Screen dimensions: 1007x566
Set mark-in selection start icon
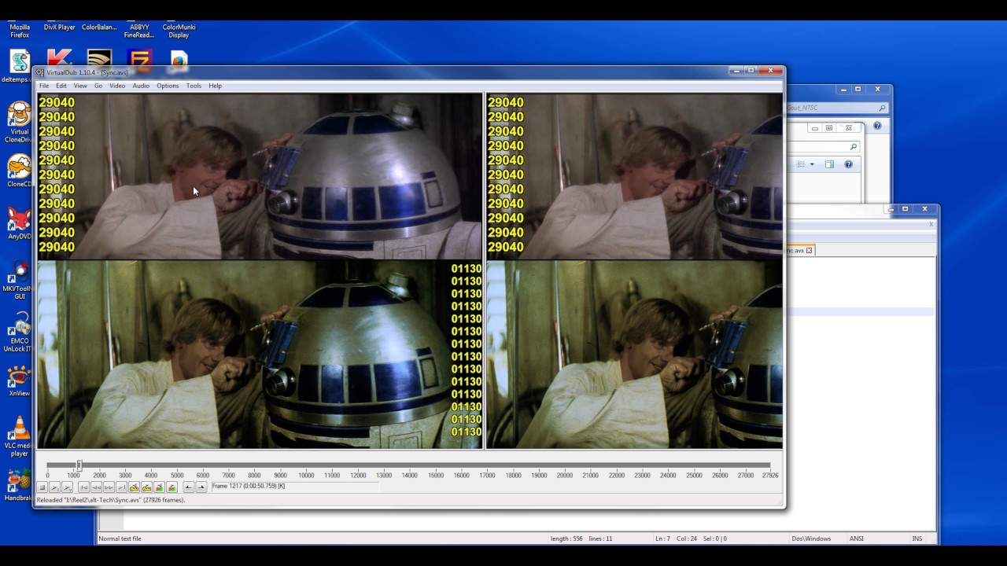click(x=188, y=487)
